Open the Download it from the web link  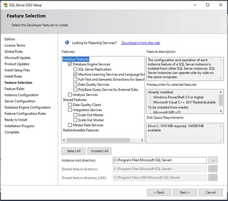point(140,43)
